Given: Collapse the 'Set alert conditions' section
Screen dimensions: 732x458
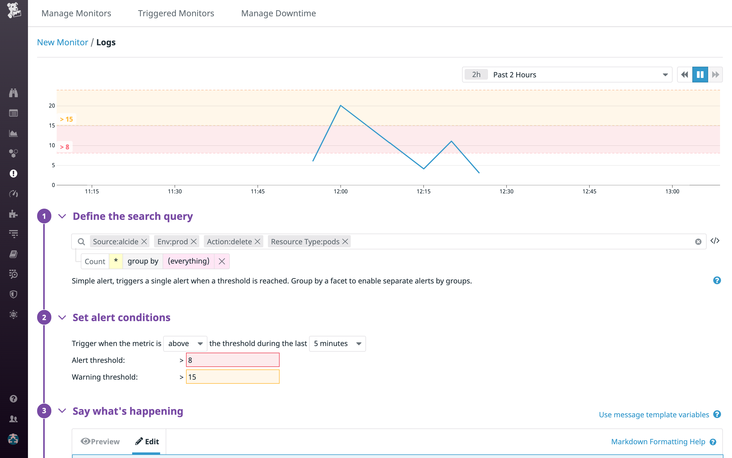Looking at the screenshot, I should 63,318.
